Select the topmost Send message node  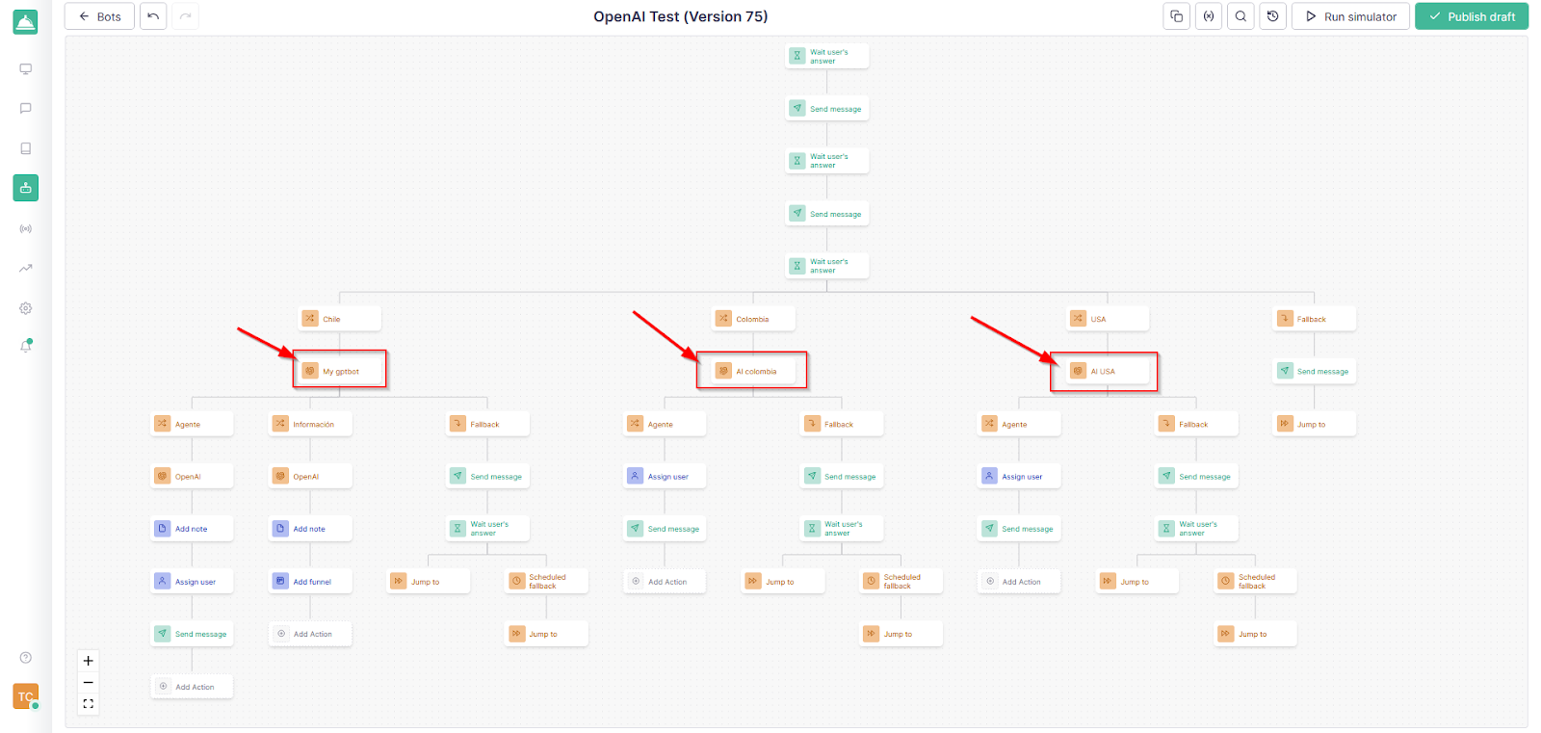pos(827,109)
